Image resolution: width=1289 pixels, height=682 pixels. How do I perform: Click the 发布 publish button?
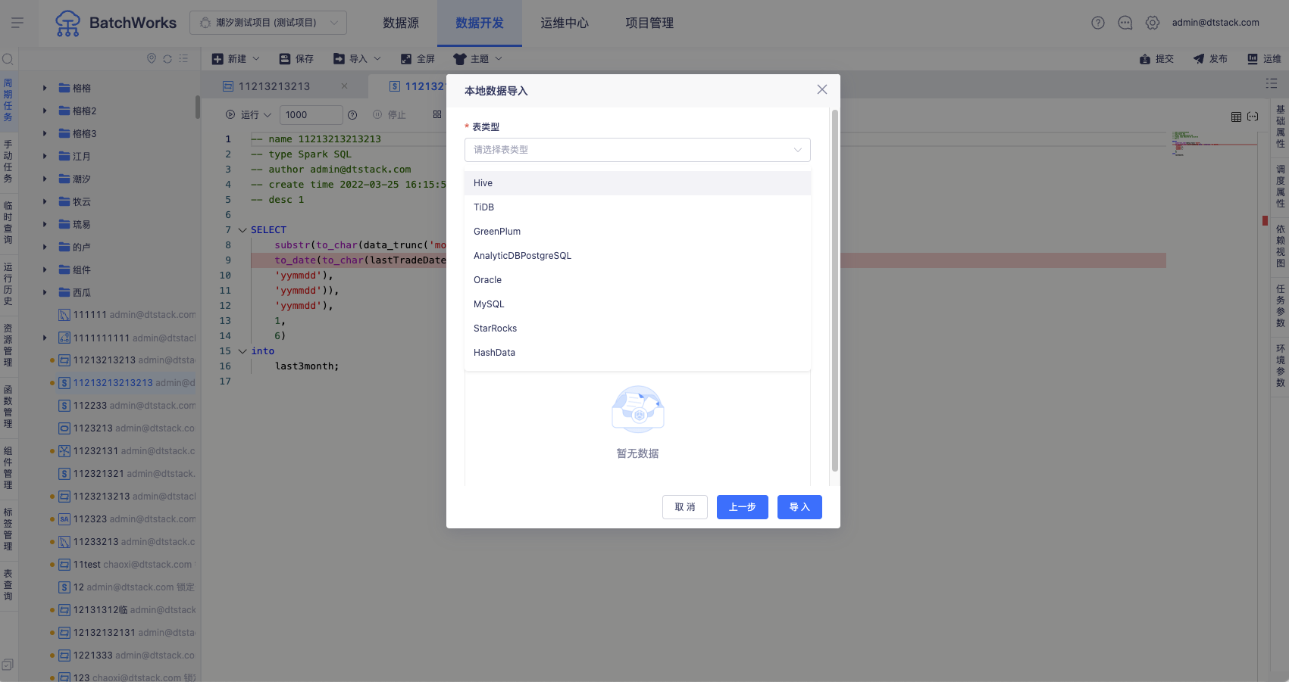pyautogui.click(x=1210, y=58)
